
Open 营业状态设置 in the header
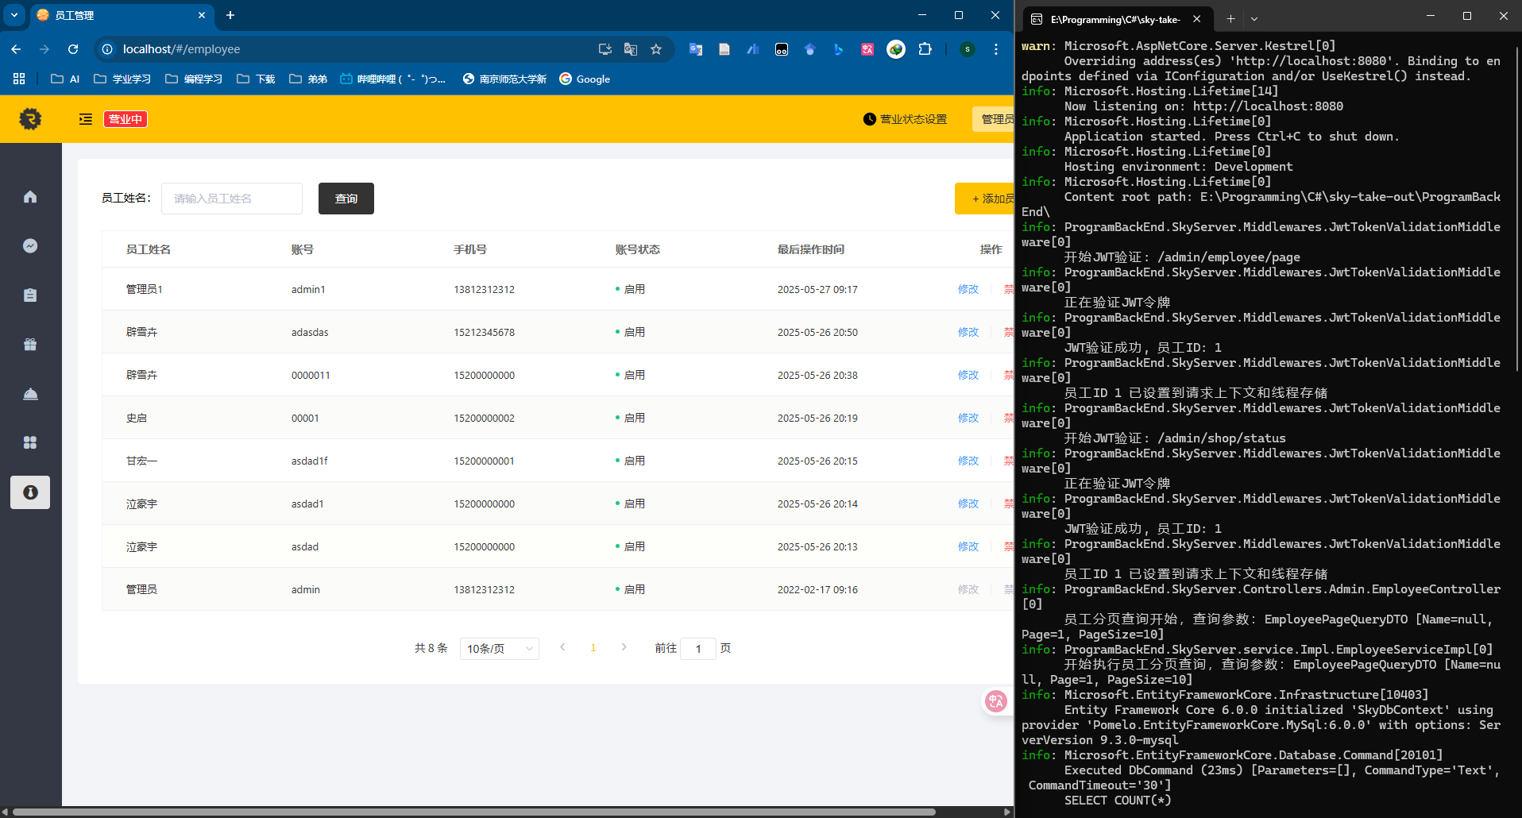click(905, 119)
